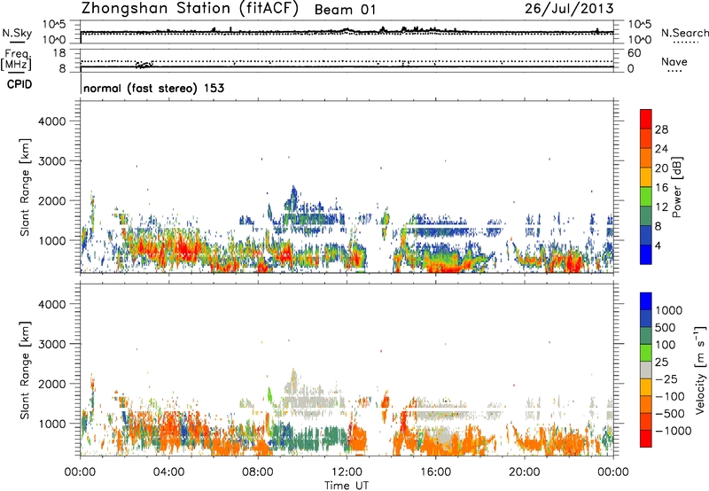This screenshot has width=709, height=491.
Task: Click the '04:00' time tick label
Action: [x=168, y=472]
